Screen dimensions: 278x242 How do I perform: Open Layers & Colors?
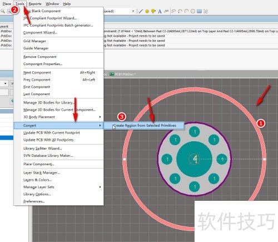(58, 180)
